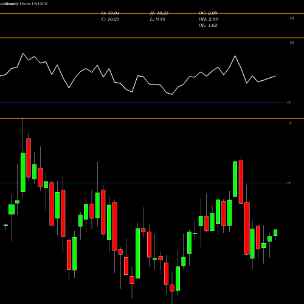Click the tallest green candle near chart's right peak
Image resolution: width=304 pixels, height=304 pixels.
[235, 179]
